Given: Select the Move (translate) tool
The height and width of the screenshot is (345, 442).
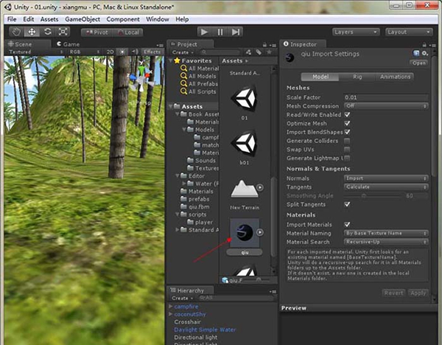Looking at the screenshot, I should coord(32,32).
